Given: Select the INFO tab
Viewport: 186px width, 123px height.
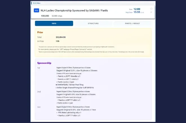Looking at the screenshot, I should point(54,23).
